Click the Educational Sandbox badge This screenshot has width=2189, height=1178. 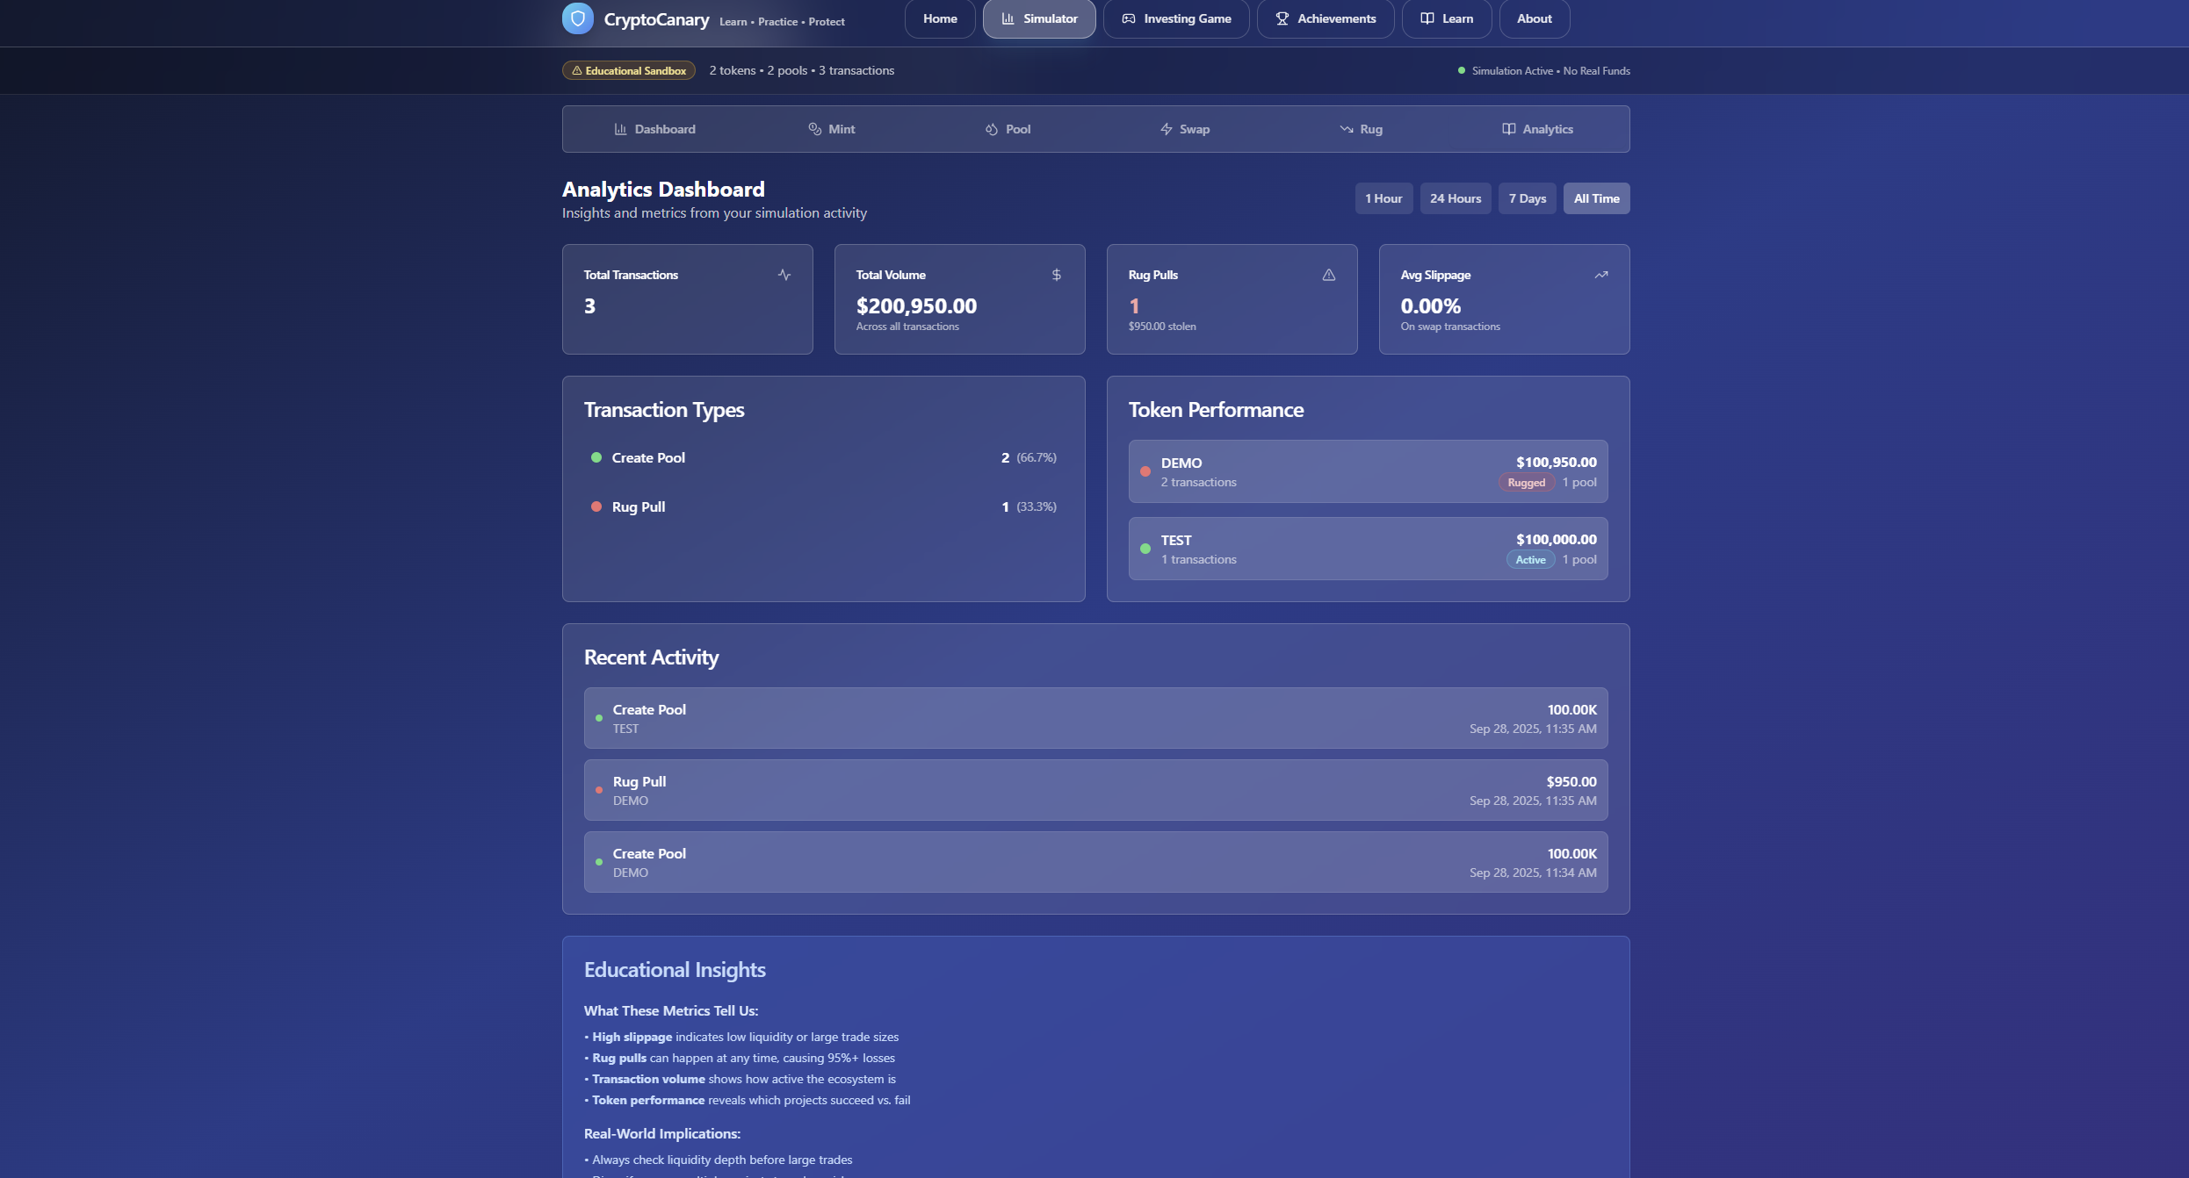(x=628, y=70)
